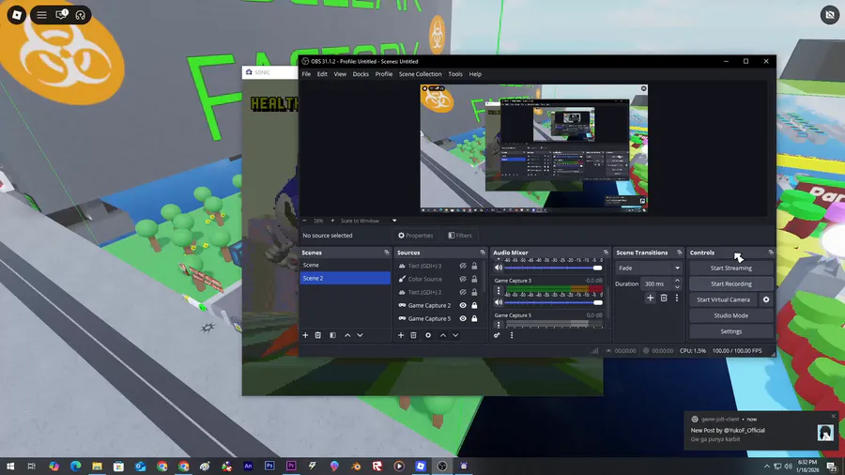This screenshot has width=845, height=475.
Task: Click Start Virtual Camera button
Action: 723,299
